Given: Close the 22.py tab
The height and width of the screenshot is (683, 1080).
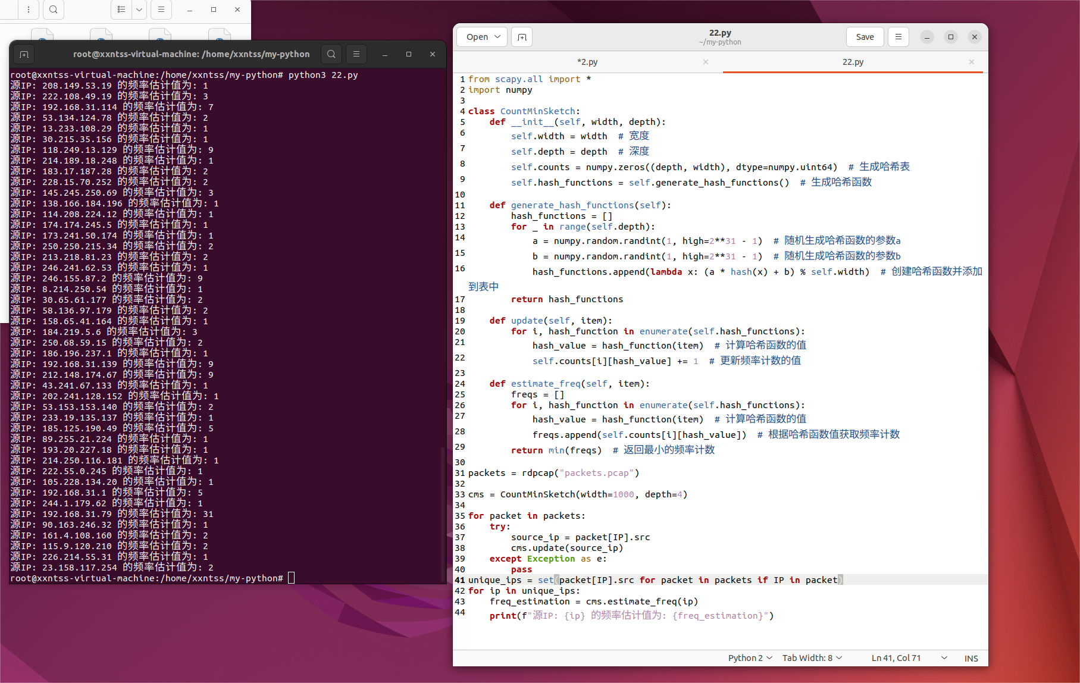Looking at the screenshot, I should click(x=972, y=62).
